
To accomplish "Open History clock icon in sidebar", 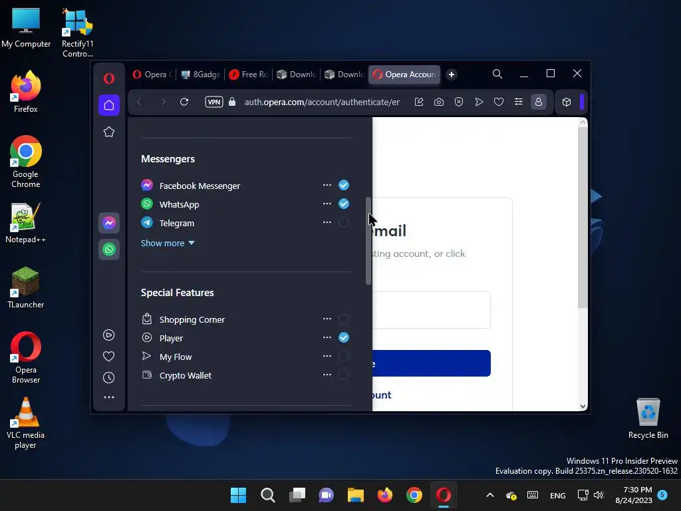I will [x=108, y=378].
